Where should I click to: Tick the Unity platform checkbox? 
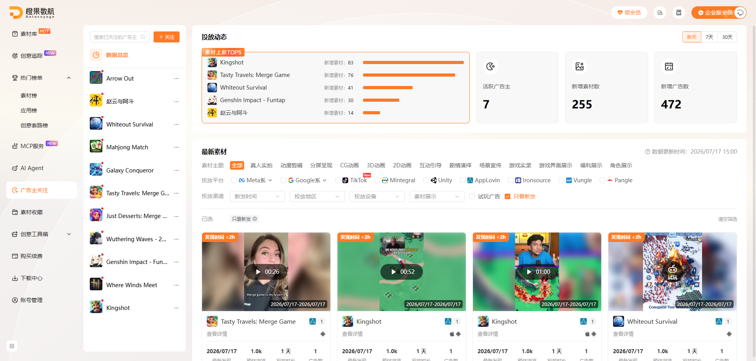tap(426, 180)
